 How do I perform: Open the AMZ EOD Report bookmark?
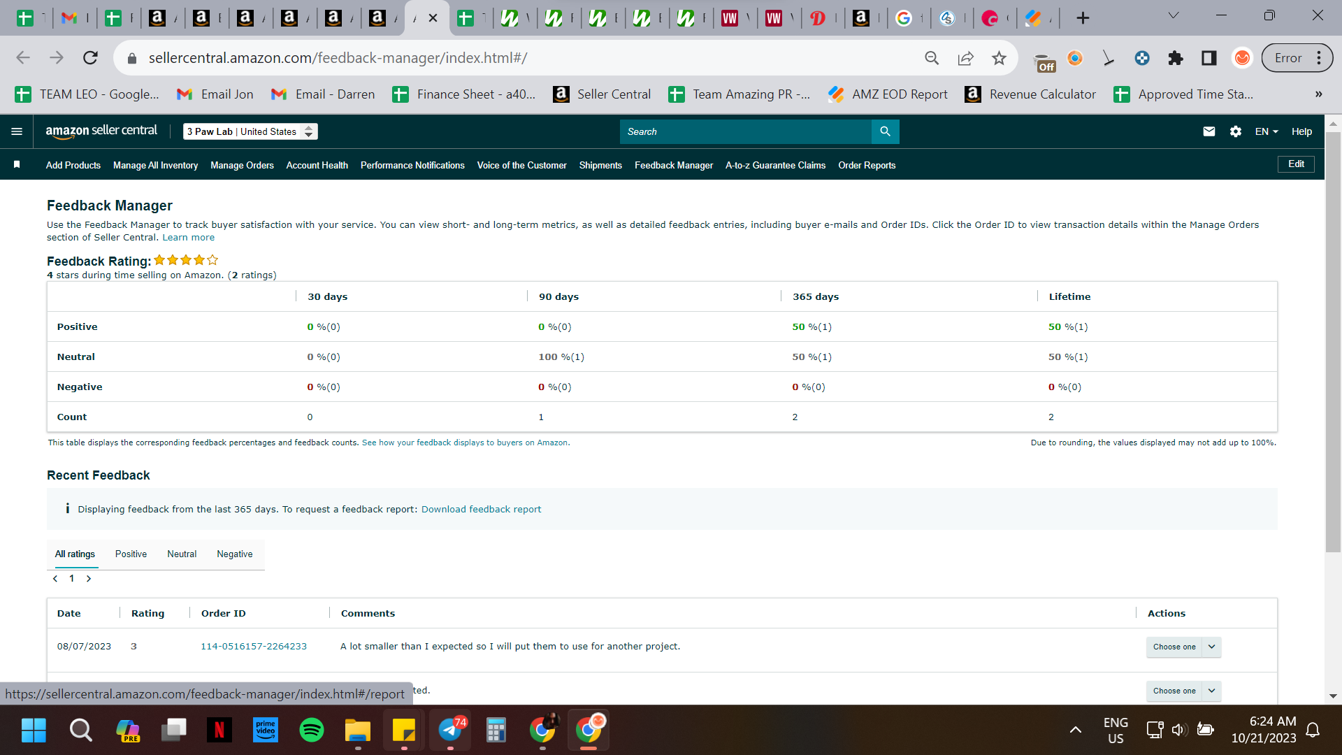[888, 94]
